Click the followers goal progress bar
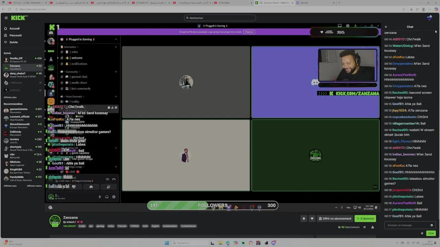The image size is (440, 247). (x=212, y=205)
